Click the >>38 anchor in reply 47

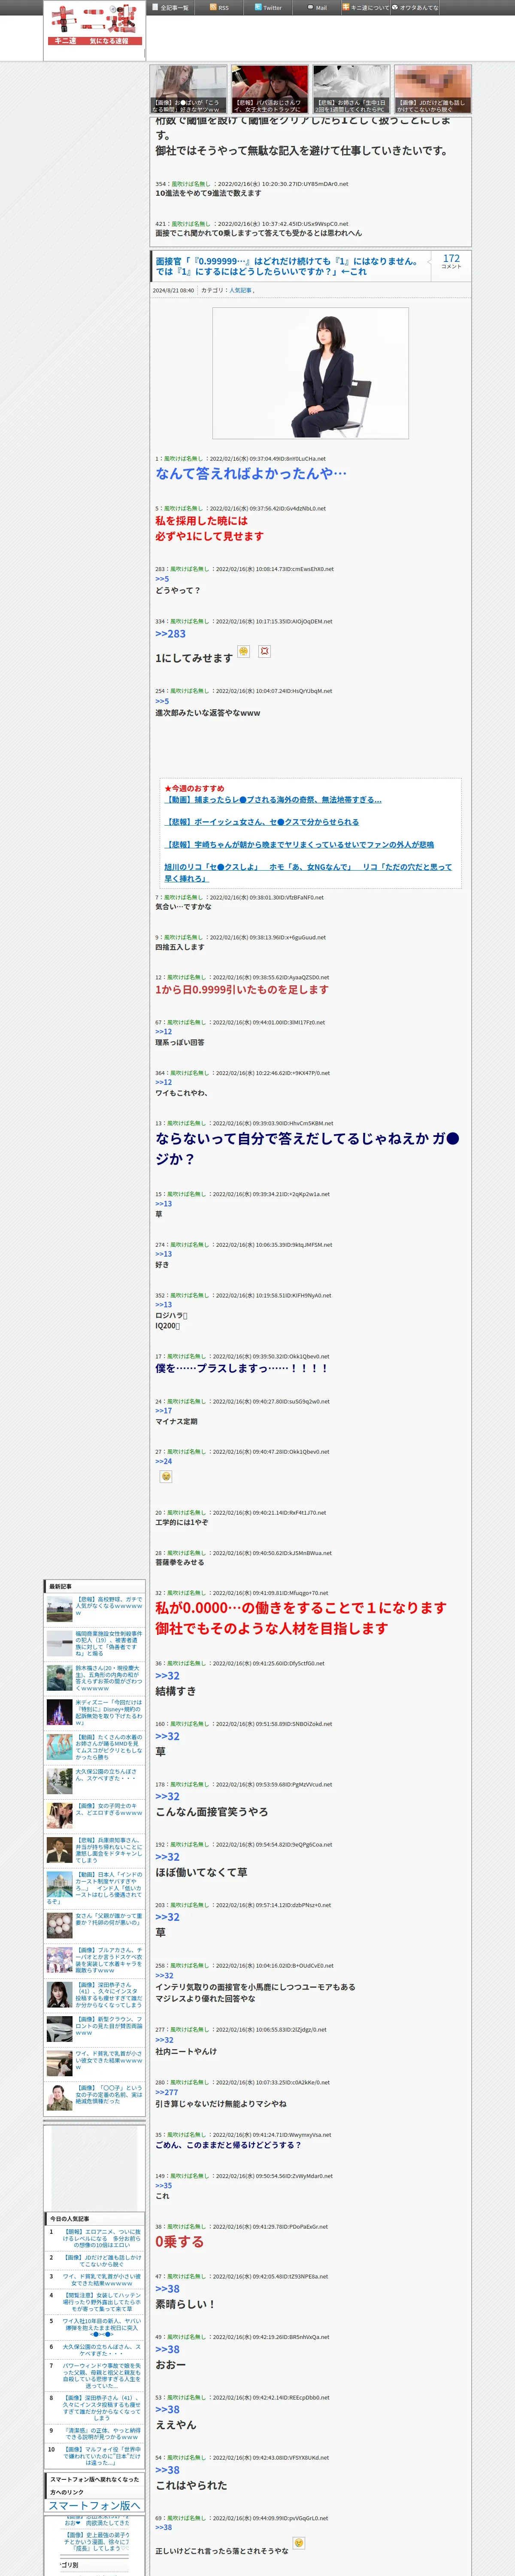[x=167, y=2289]
